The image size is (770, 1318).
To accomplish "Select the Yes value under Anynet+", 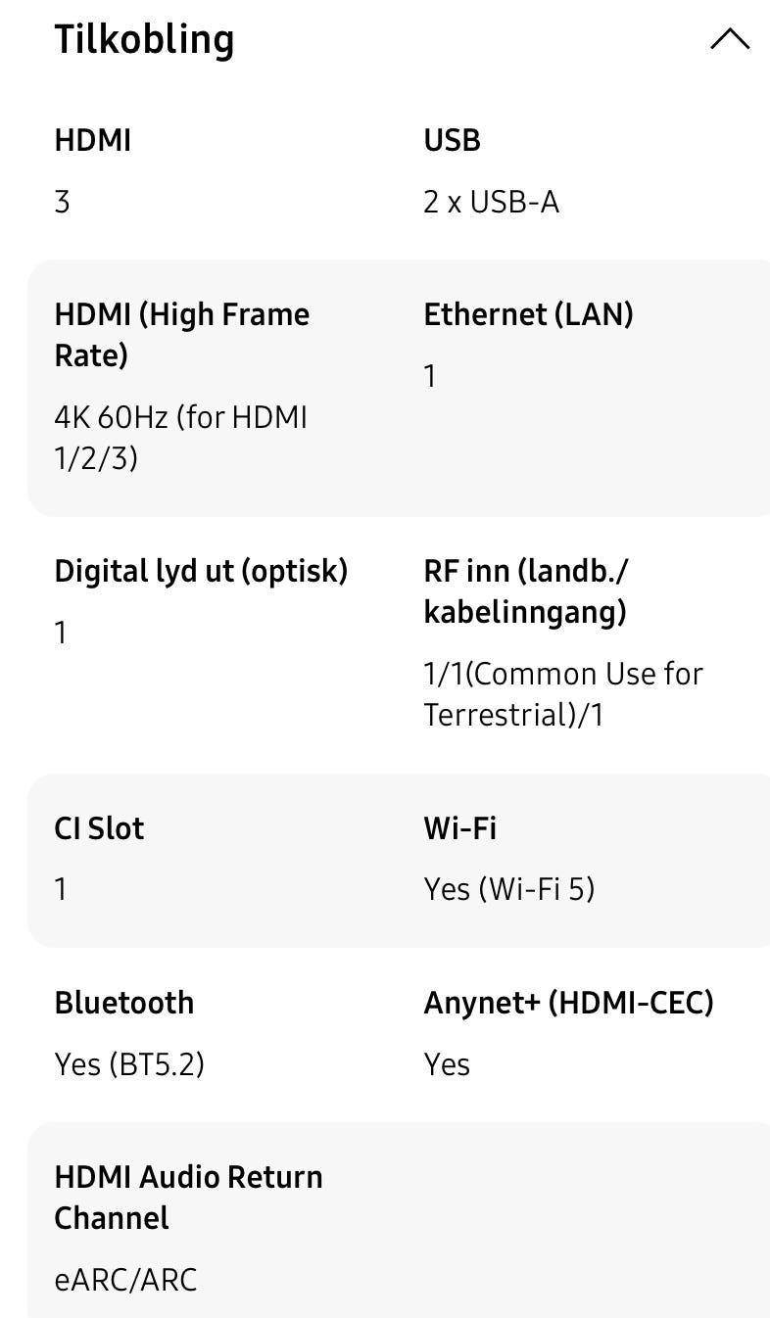I will (x=447, y=1064).
